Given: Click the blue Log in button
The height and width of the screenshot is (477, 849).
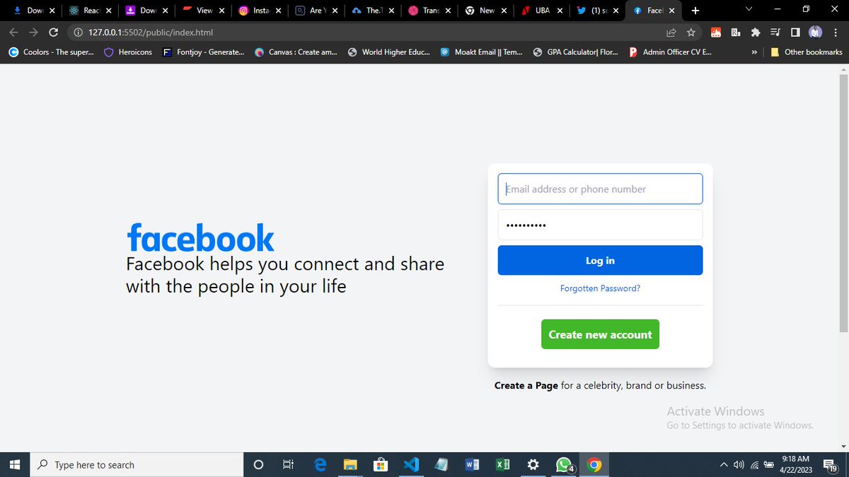Looking at the screenshot, I should coord(600,260).
